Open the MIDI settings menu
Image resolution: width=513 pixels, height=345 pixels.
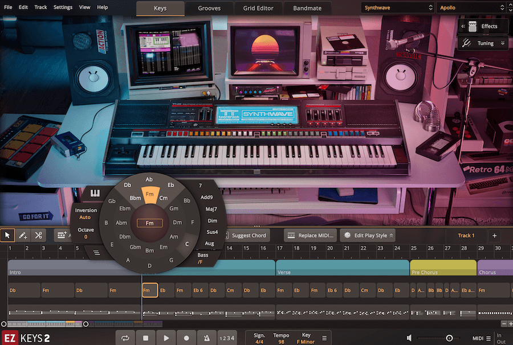click(481, 339)
